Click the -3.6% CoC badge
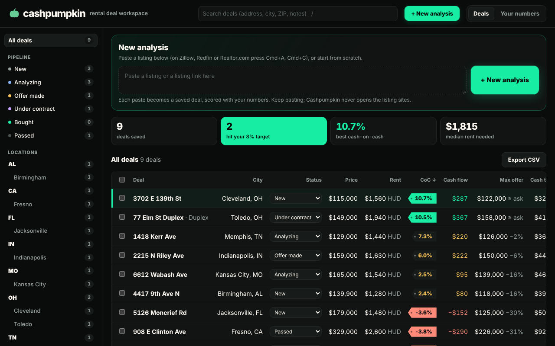The width and height of the screenshot is (555, 346). pyautogui.click(x=423, y=313)
